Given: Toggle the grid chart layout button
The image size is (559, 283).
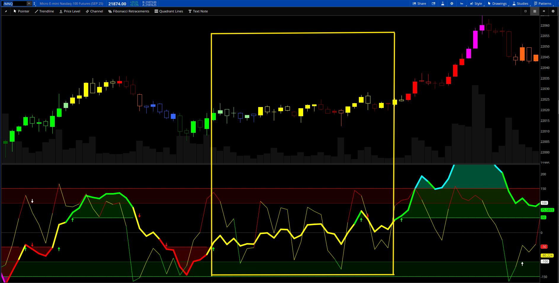Looking at the screenshot, I should [x=535, y=11].
